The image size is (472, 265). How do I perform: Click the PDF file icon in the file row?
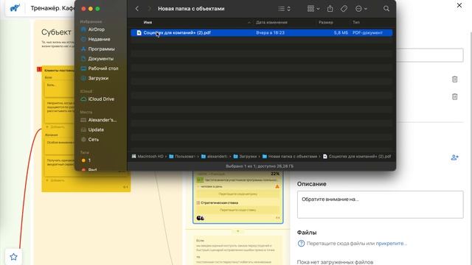(139, 32)
